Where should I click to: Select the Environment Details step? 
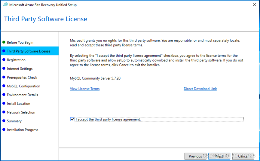click(x=22, y=95)
